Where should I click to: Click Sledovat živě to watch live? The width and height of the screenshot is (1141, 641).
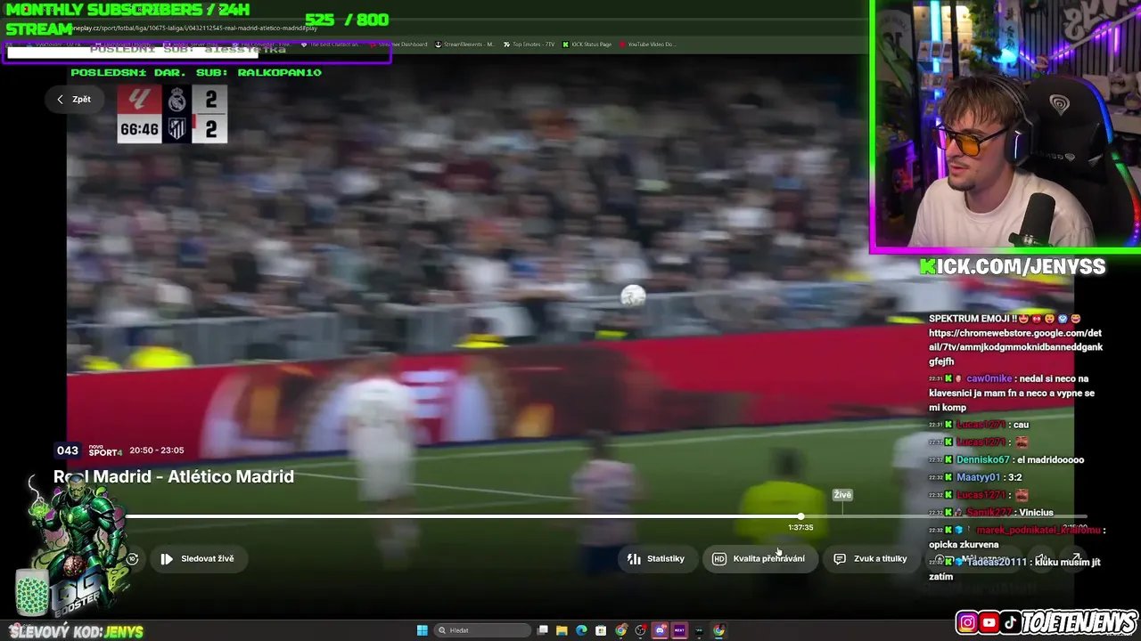pyautogui.click(x=197, y=558)
